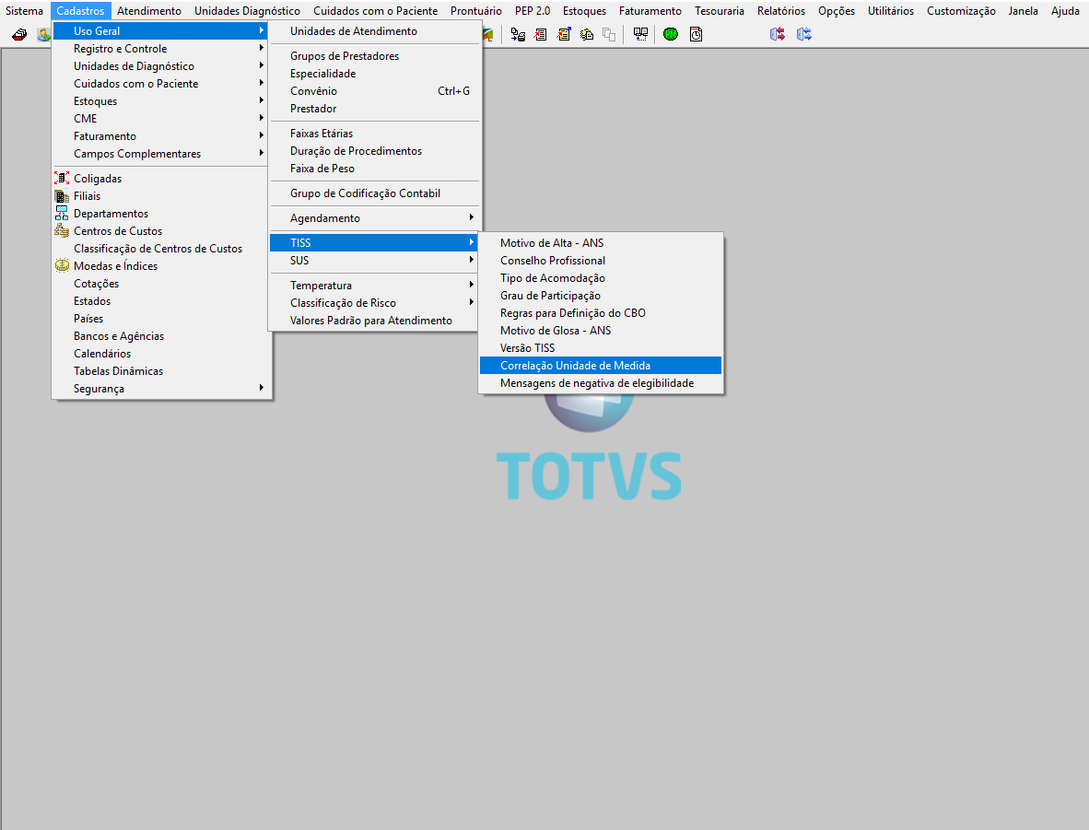
Task: Open Duração de Procedimentos
Action: [374, 151]
